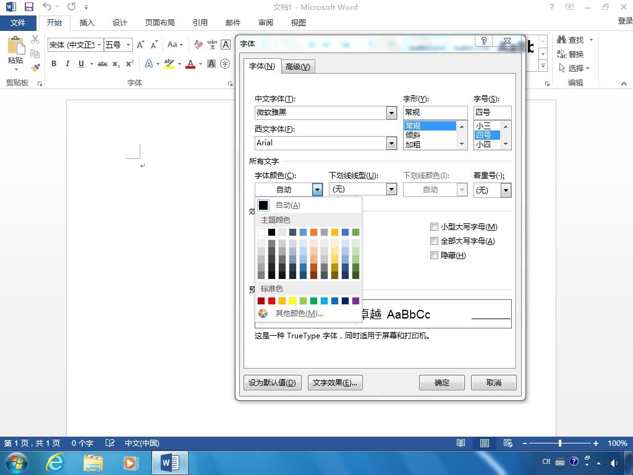Viewport: 633px width, 475px height.
Task: Open the ribbon font name dropdown
Action: point(99,45)
